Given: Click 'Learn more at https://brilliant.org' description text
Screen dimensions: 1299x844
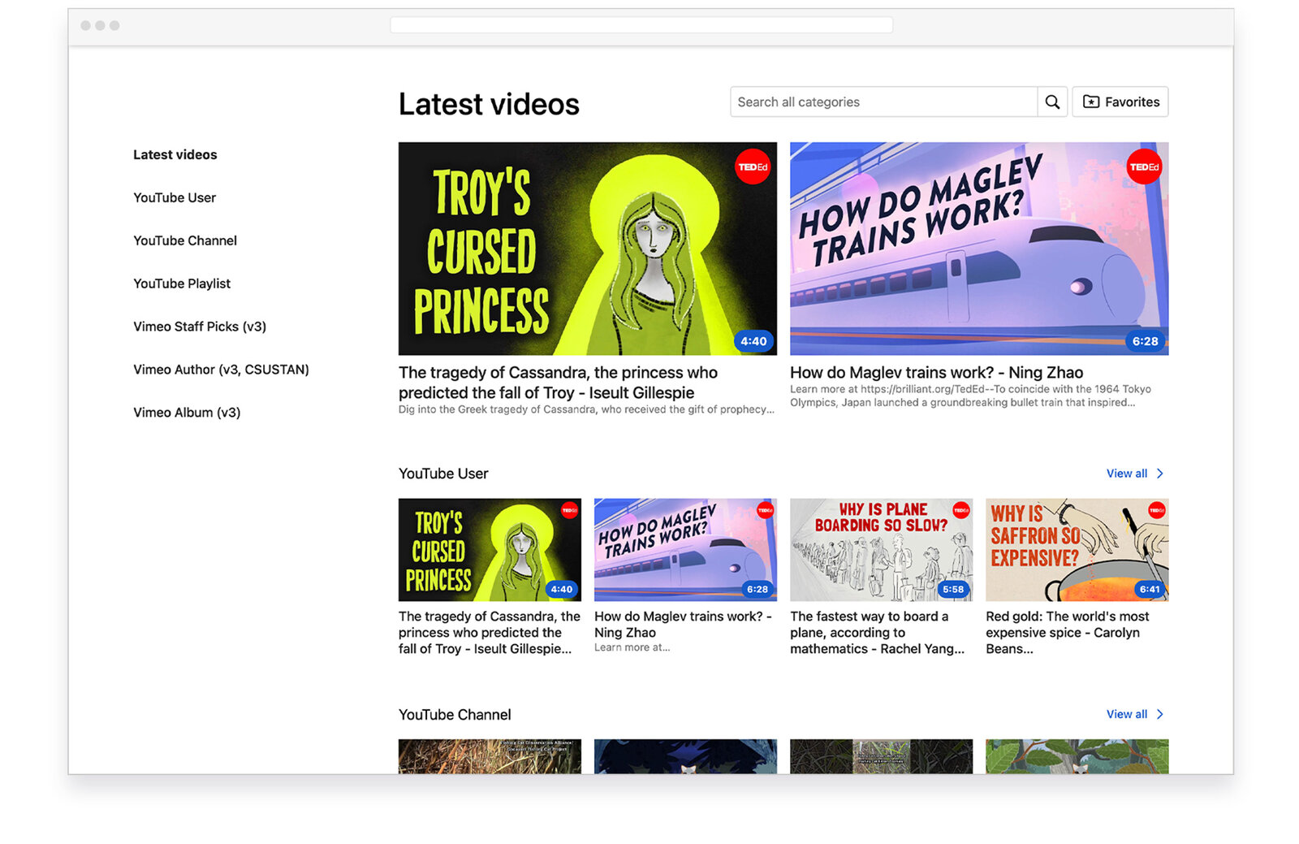Looking at the screenshot, I should 971,396.
